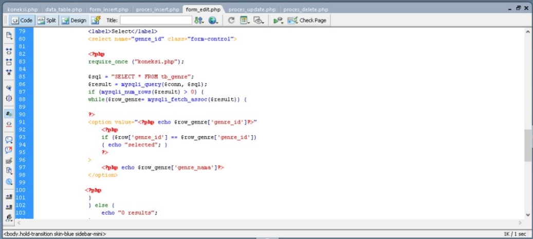The image size is (533, 239).
Task: Click the 'while($row_genre=' code line
Action: [167, 100]
